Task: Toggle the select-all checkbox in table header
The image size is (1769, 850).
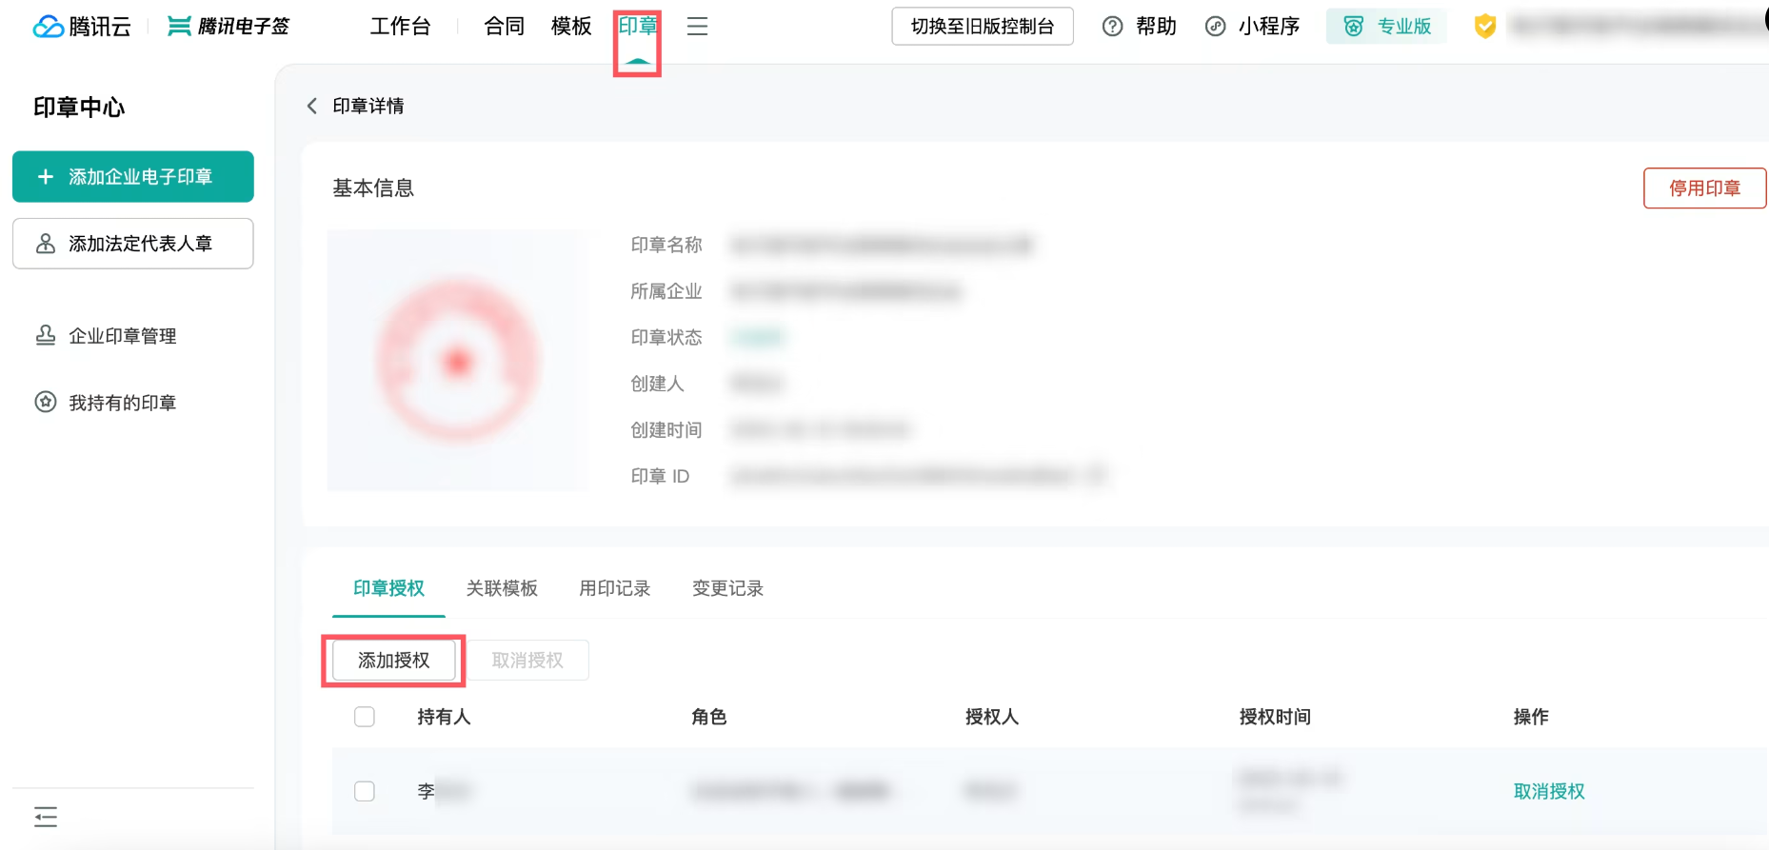Action: tap(365, 717)
